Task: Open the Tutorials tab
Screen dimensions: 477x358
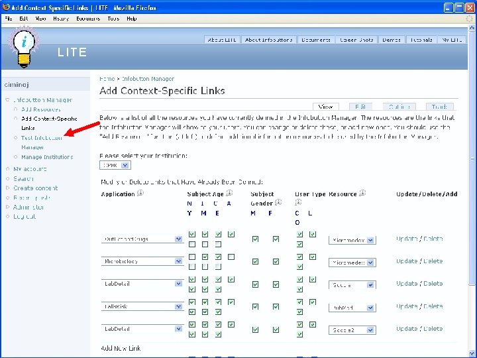Action: [421, 40]
